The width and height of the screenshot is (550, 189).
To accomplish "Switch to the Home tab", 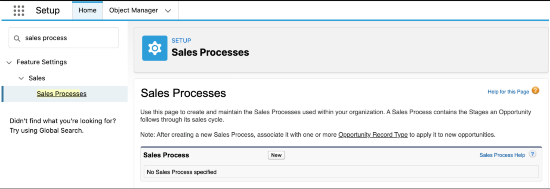I will click(x=87, y=10).
